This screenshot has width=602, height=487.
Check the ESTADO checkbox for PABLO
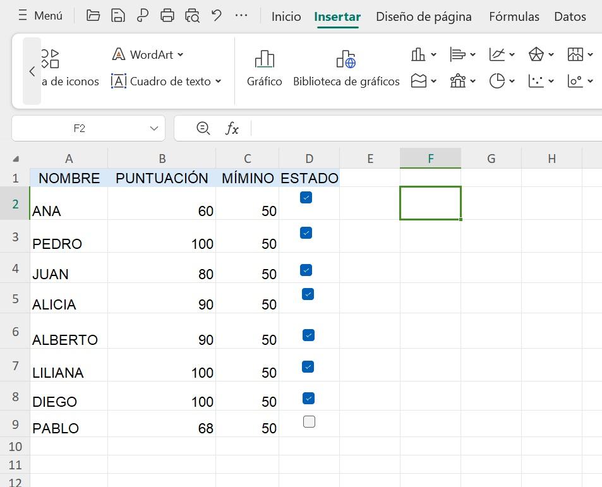pyautogui.click(x=309, y=422)
